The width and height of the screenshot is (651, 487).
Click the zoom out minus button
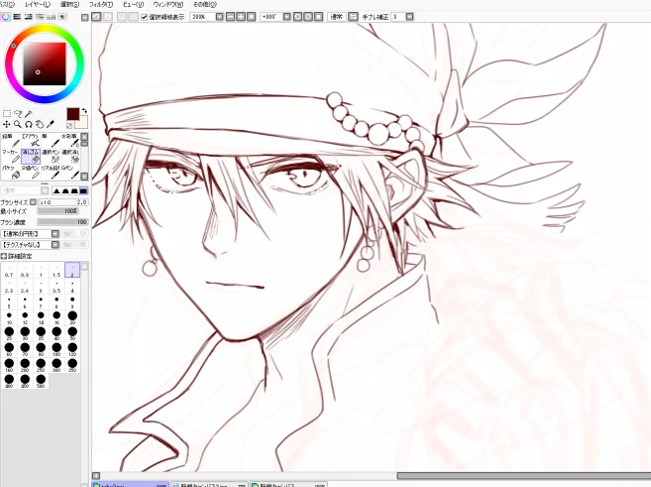pos(230,17)
